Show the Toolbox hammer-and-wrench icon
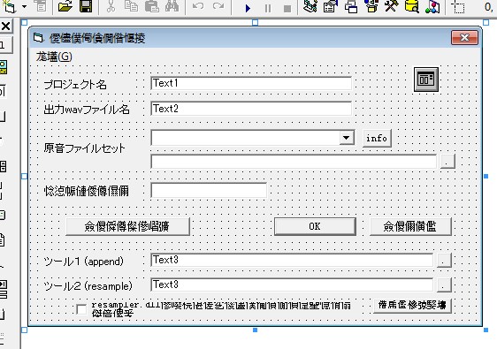This screenshot has width=497, height=349. pos(392,6)
